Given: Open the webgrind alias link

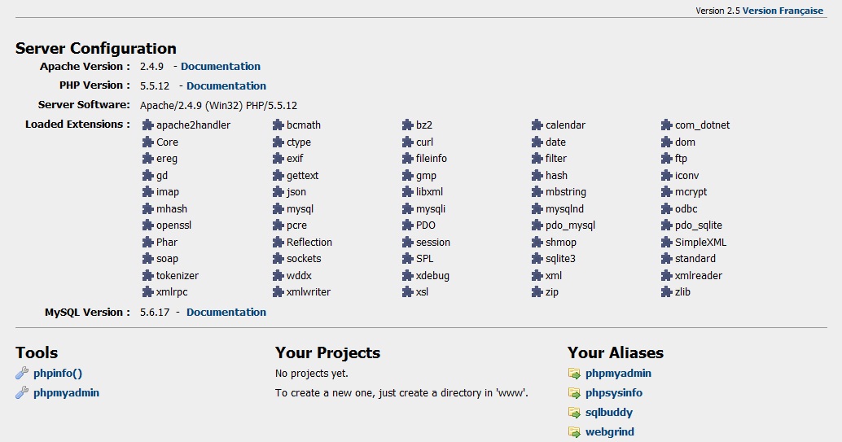Looking at the screenshot, I should tap(610, 432).
